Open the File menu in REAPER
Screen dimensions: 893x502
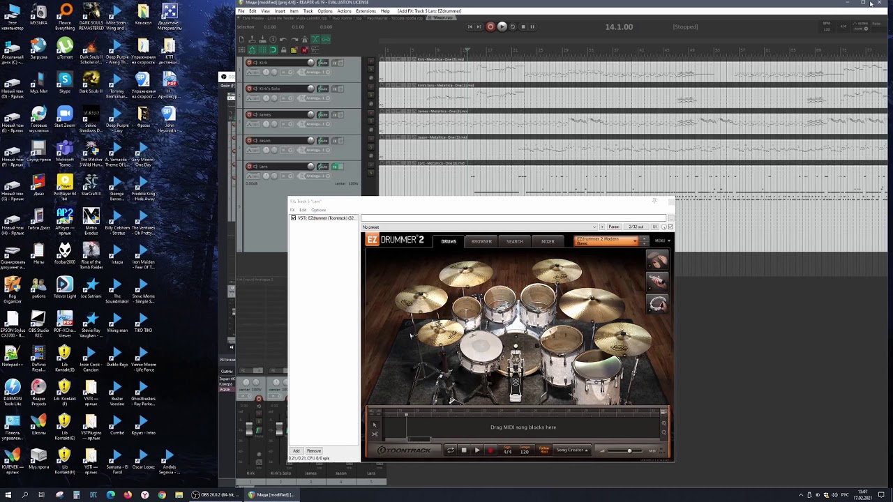click(241, 11)
